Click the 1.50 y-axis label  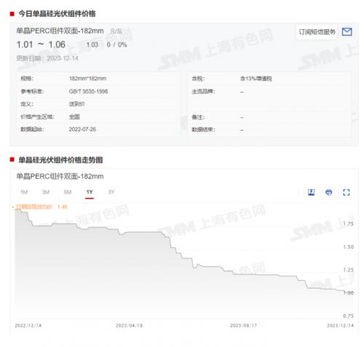tap(348, 247)
